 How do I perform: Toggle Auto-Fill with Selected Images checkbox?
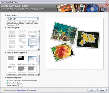tap(7, 81)
